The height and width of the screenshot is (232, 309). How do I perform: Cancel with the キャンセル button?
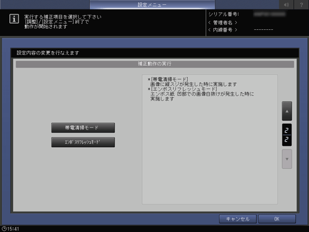238,219
